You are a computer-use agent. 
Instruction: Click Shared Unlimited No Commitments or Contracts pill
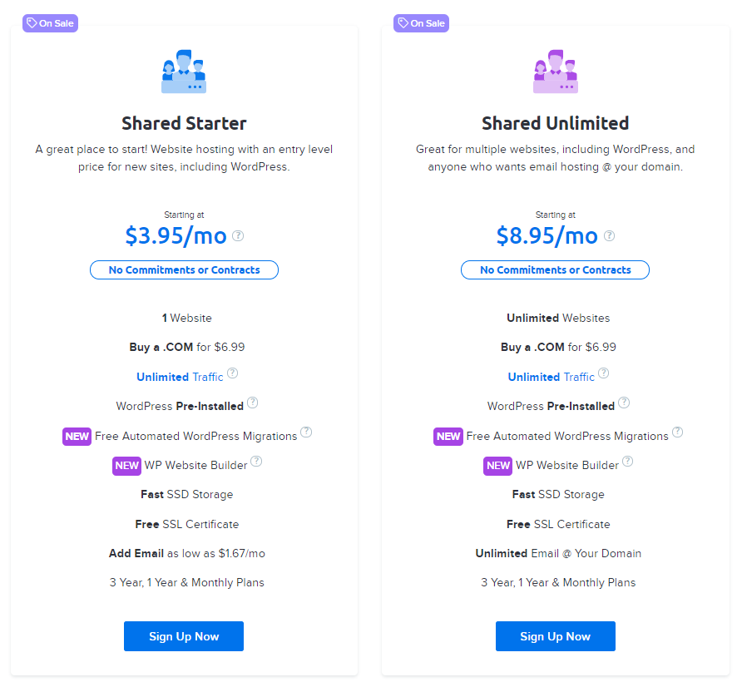pos(555,269)
